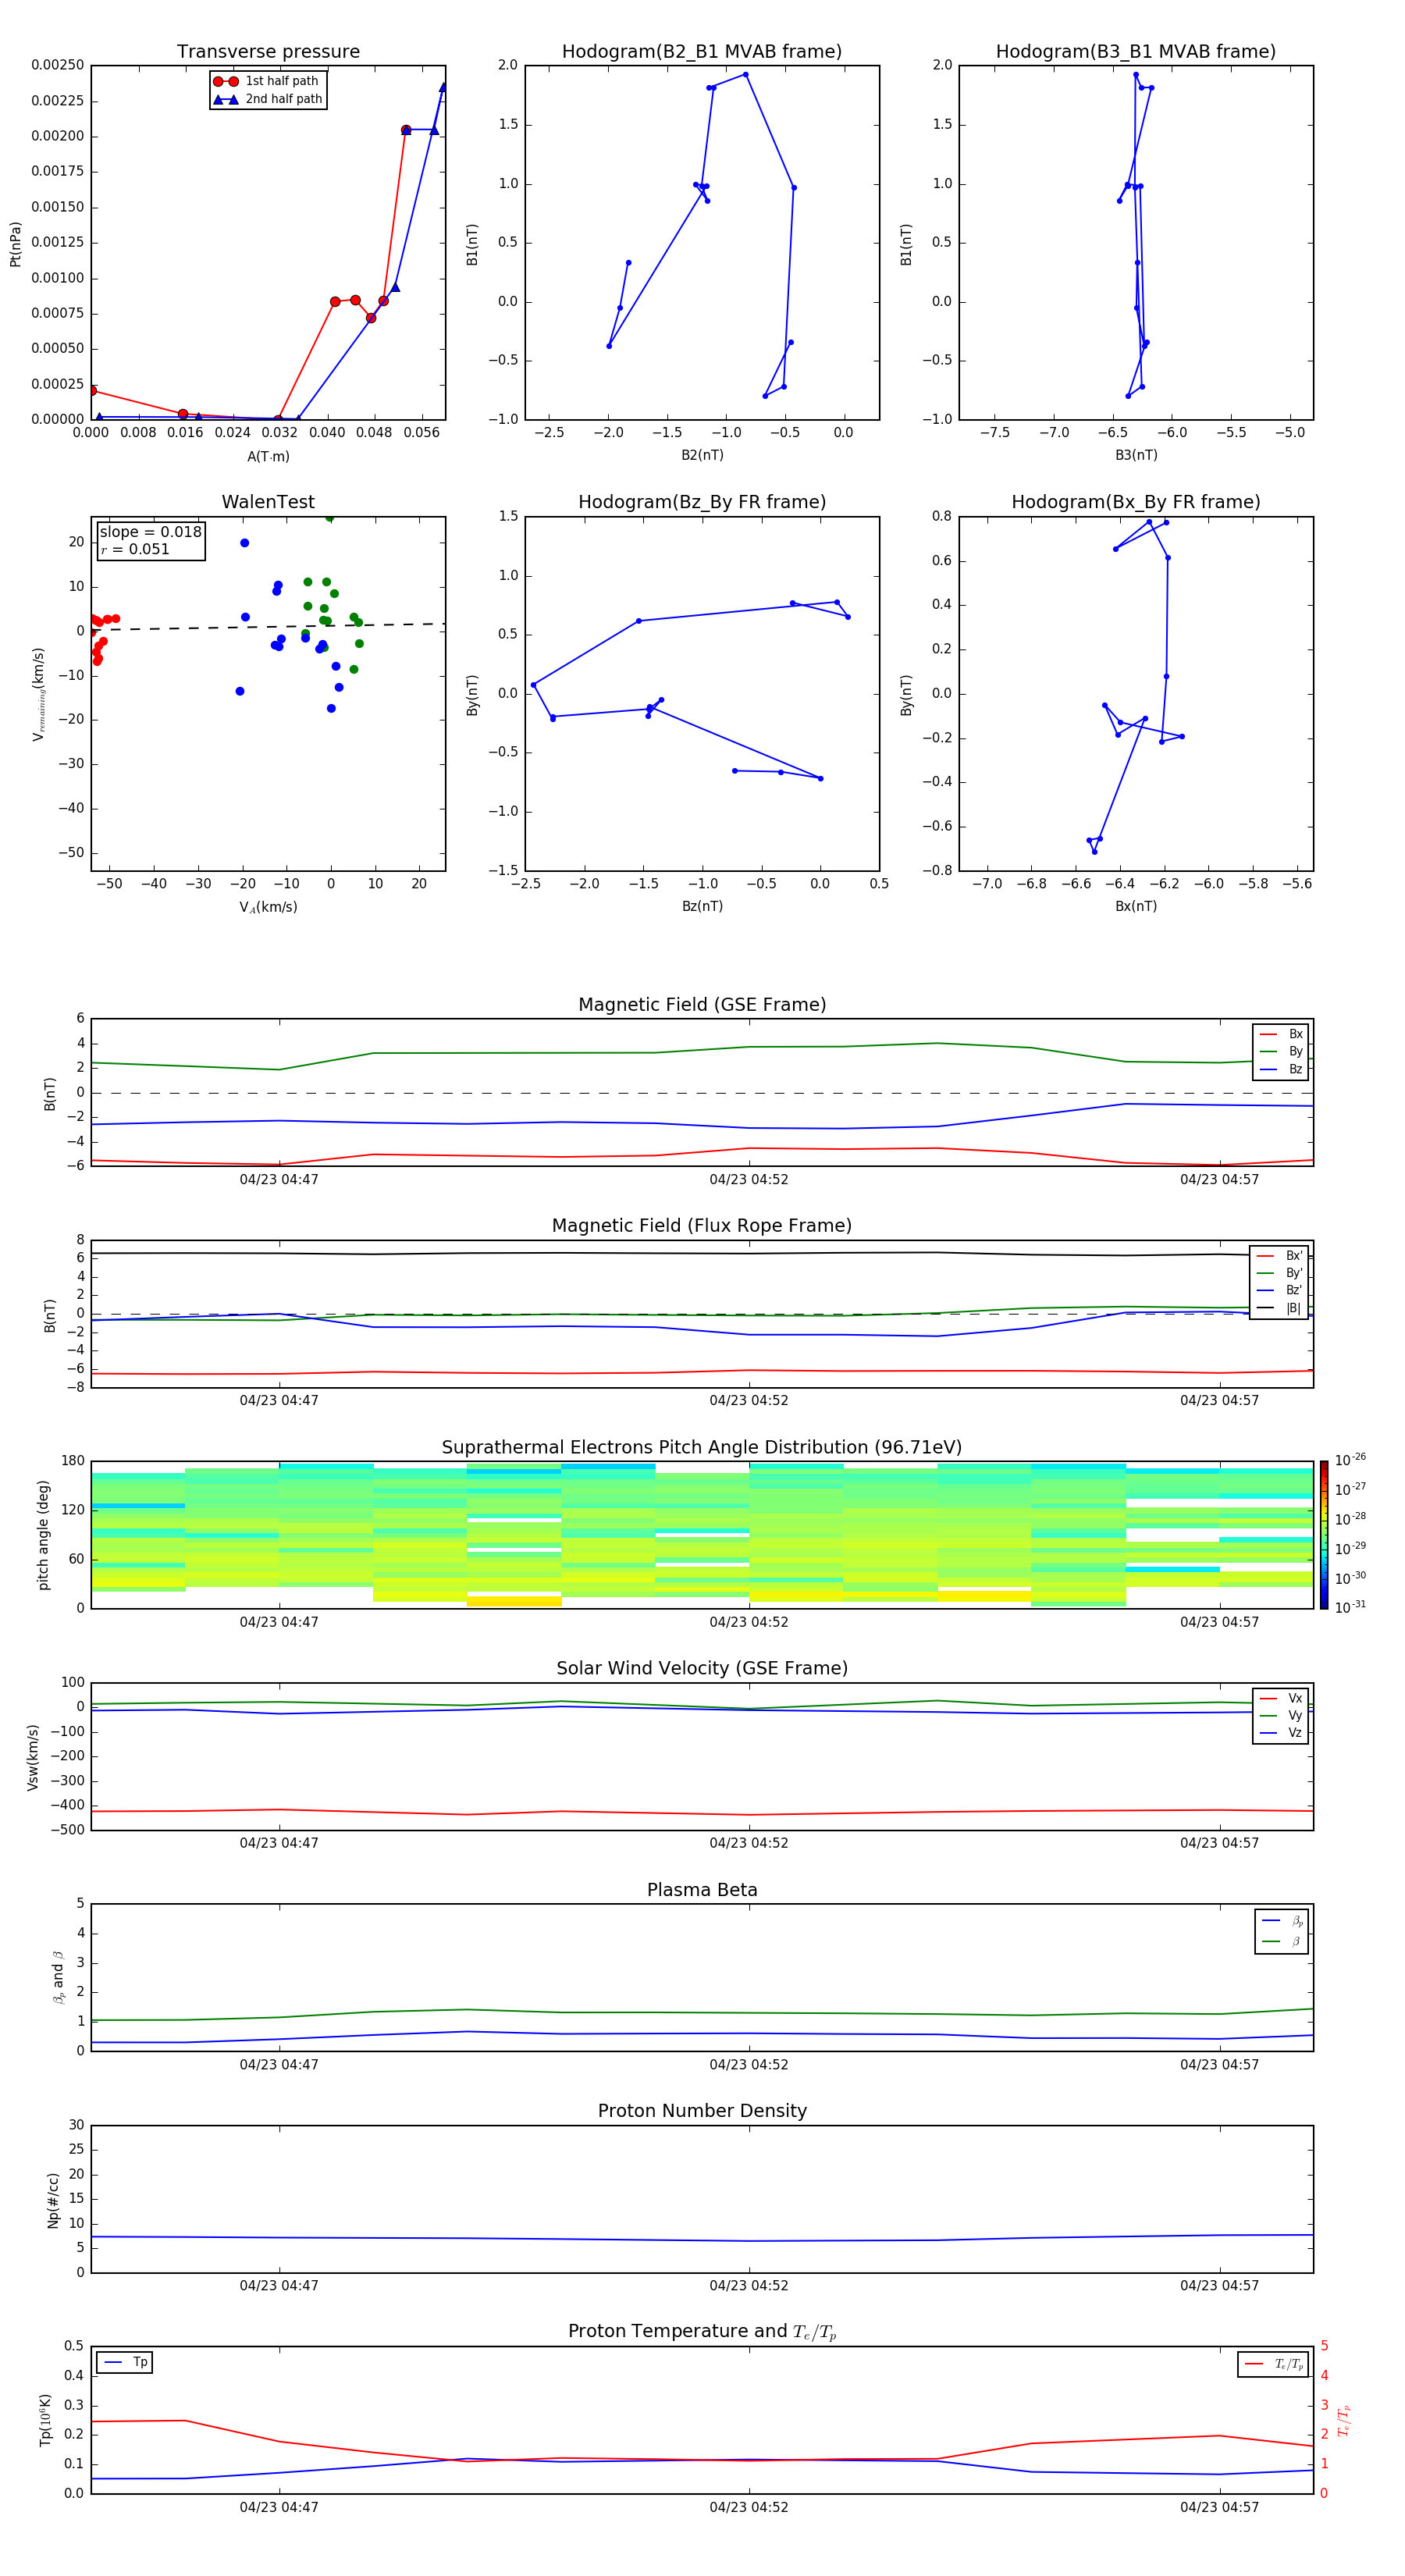
Task: Click the "Bz" entry in GSE field legend
Action: click(x=1281, y=1069)
